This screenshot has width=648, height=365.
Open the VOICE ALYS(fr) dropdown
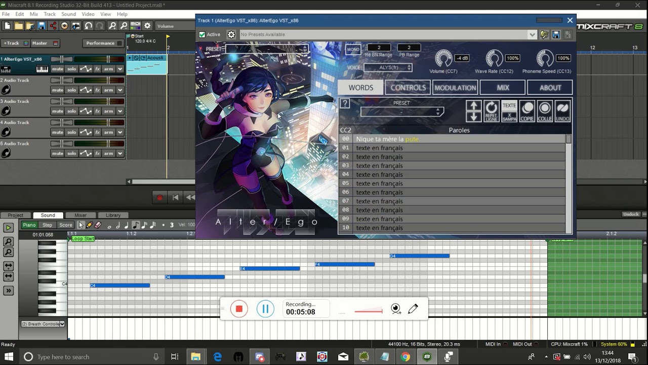click(388, 67)
